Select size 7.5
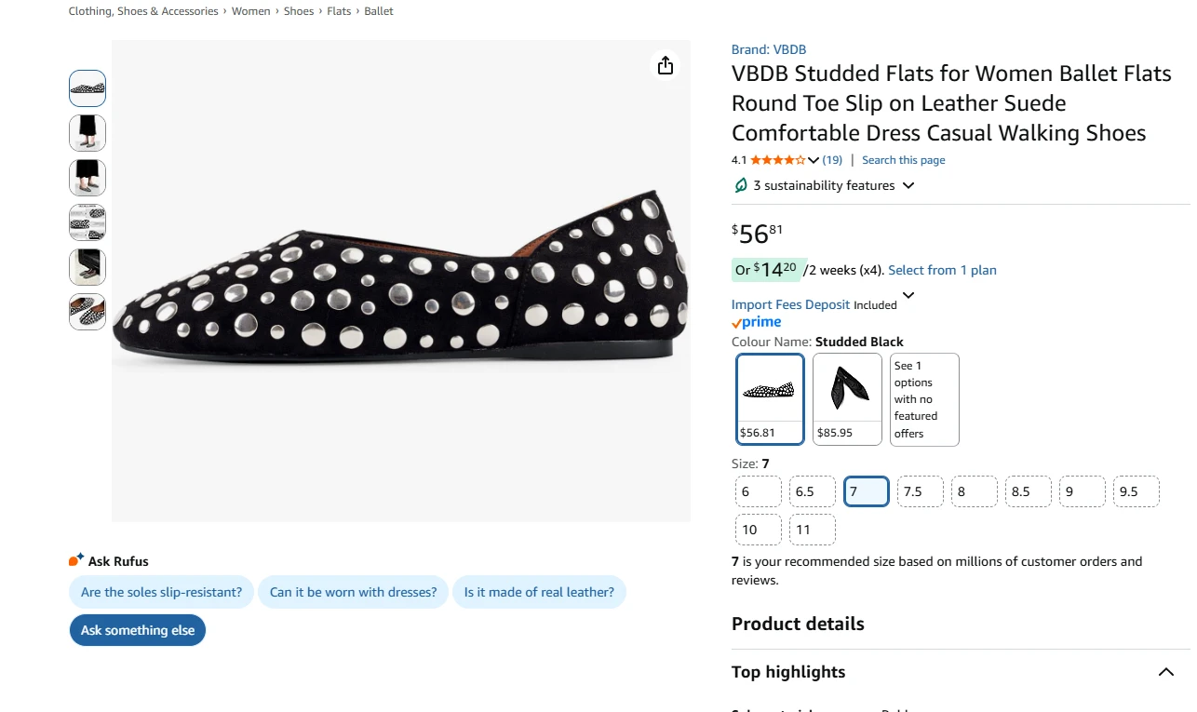 tap(921, 491)
